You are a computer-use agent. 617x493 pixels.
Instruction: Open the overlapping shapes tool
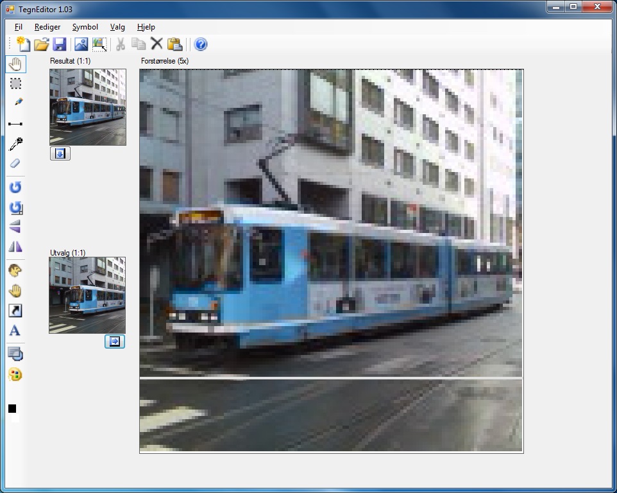[15, 354]
